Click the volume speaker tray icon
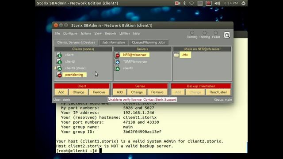 [x=217, y=3]
